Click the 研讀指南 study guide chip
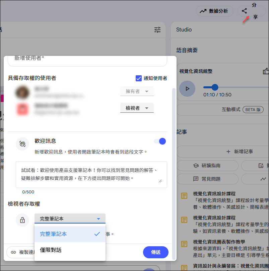 tap(207, 166)
